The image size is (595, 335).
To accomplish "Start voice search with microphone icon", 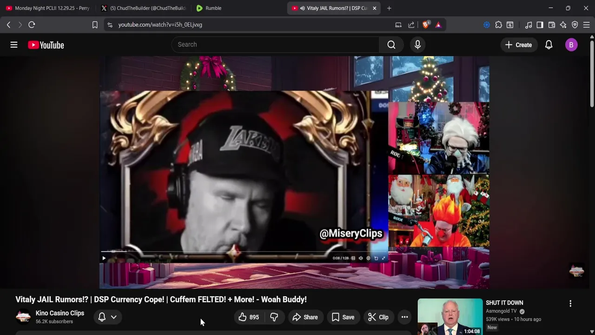I will pyautogui.click(x=417, y=45).
